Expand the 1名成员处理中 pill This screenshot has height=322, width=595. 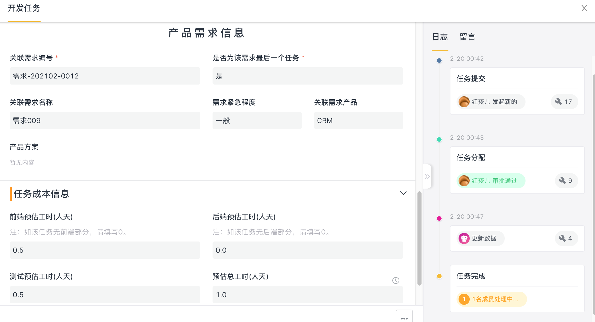tap(492, 299)
